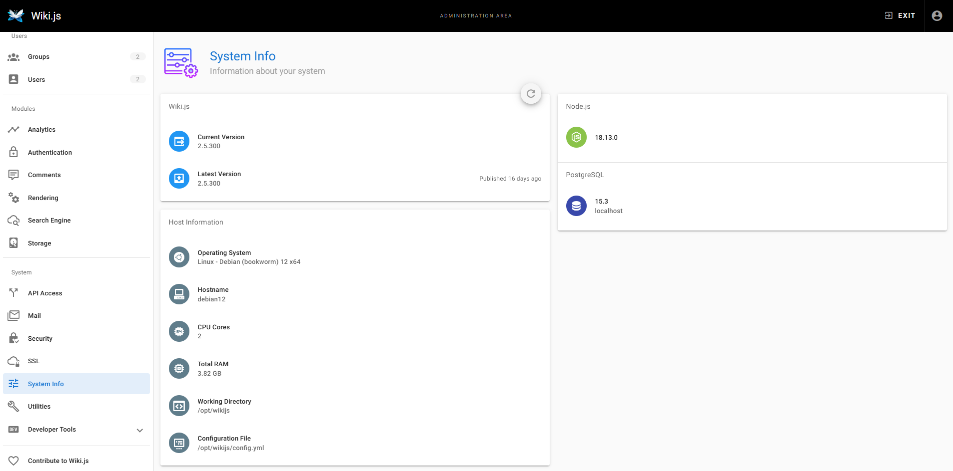Click the Security lock icon
The image size is (953, 471).
(13, 338)
